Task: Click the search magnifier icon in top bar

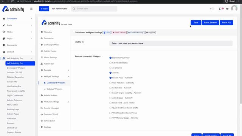Action: 74,9
